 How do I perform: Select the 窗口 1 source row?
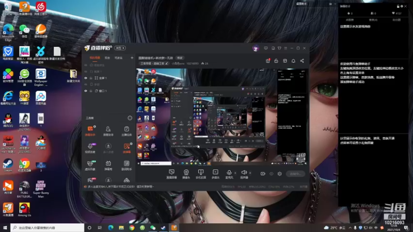108,91
